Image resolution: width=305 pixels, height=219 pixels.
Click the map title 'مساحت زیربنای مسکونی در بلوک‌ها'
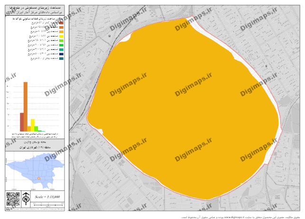click(35, 8)
